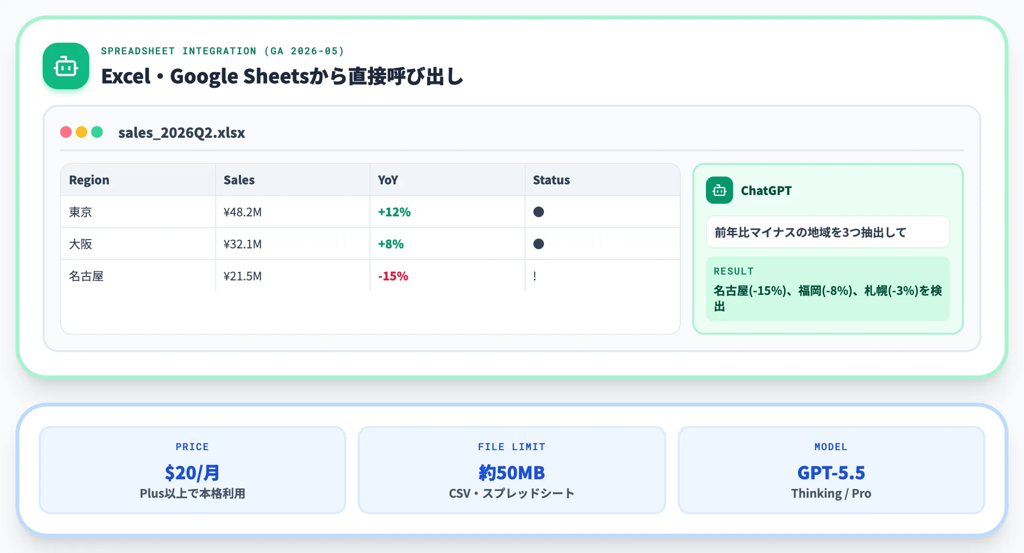The image size is (1024, 553).
Task: Click the Plus以上で本格利用 caption
Action: pyautogui.click(x=192, y=493)
